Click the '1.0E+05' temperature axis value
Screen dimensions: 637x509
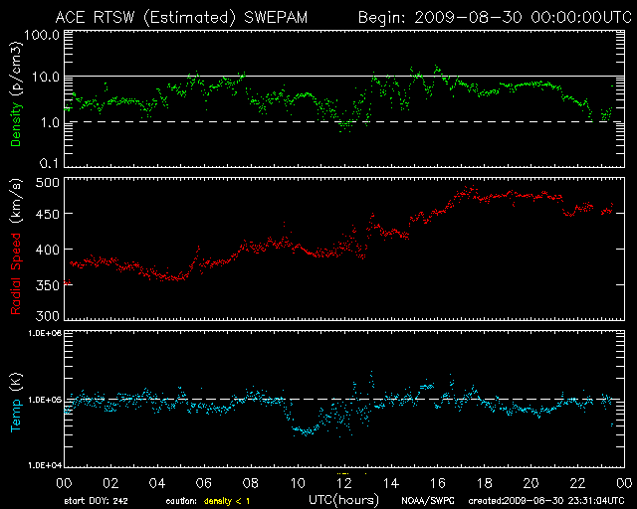pyautogui.click(x=45, y=401)
